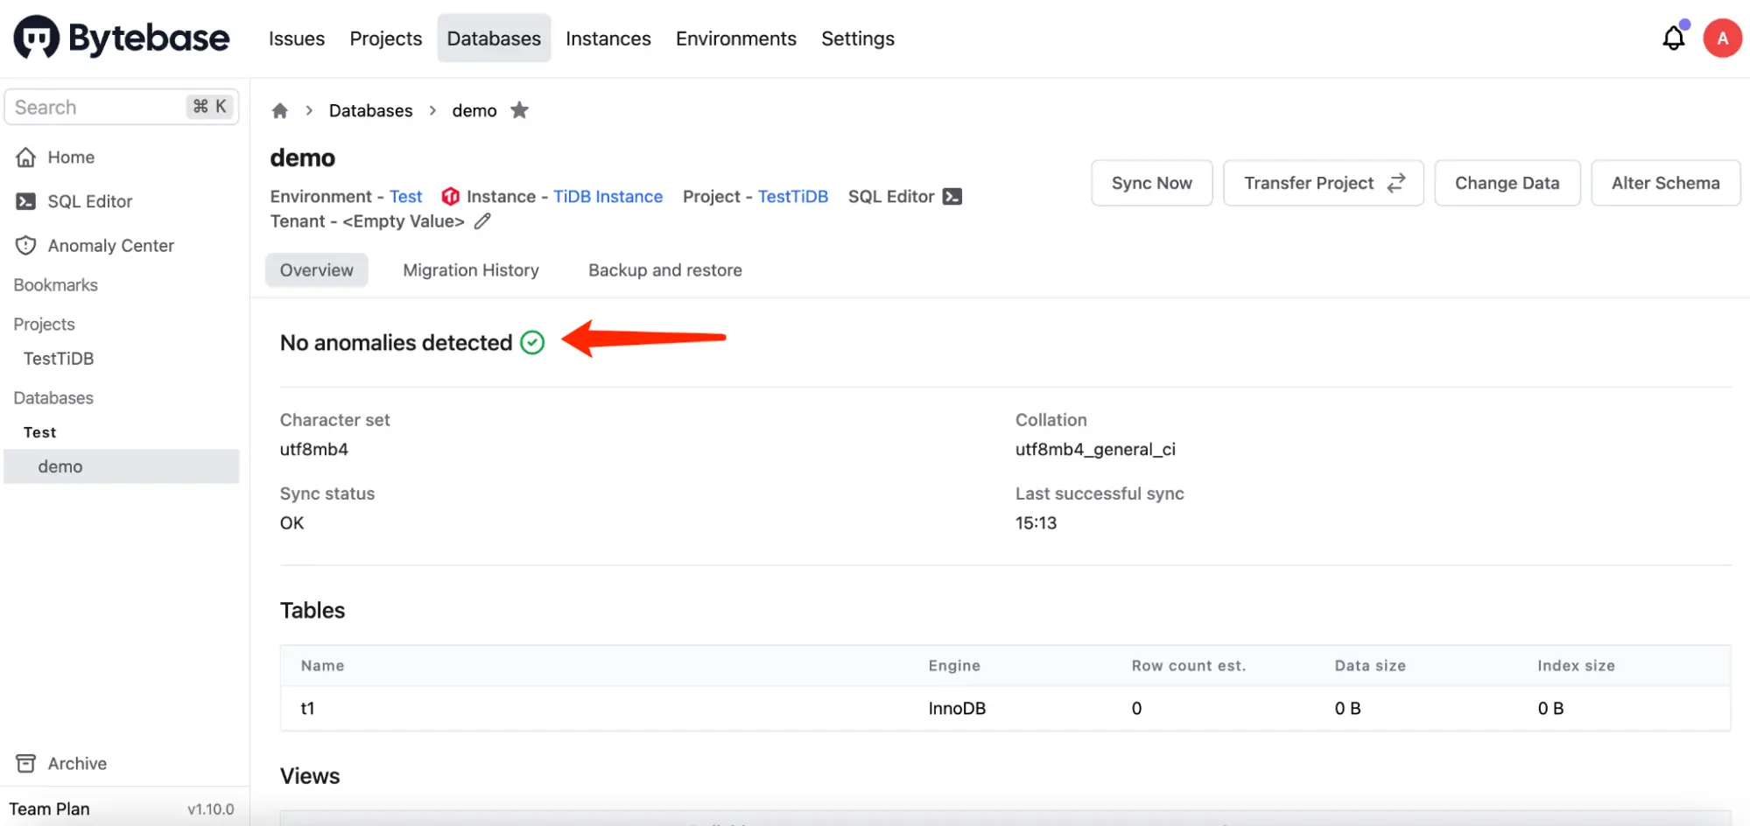Open the TestTiDB project link in the header
This screenshot has height=826, width=1750.
[x=793, y=197]
